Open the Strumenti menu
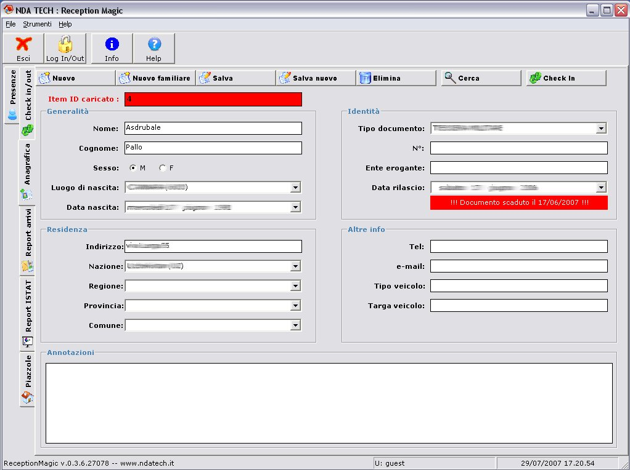 click(37, 24)
